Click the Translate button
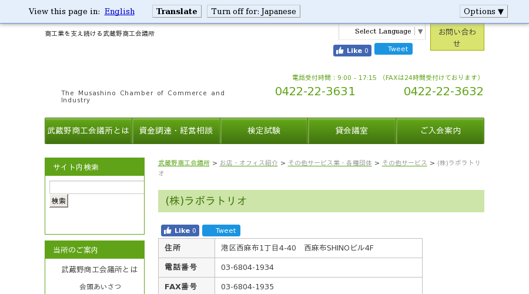Viewport: 529px width, 294px height. click(177, 12)
